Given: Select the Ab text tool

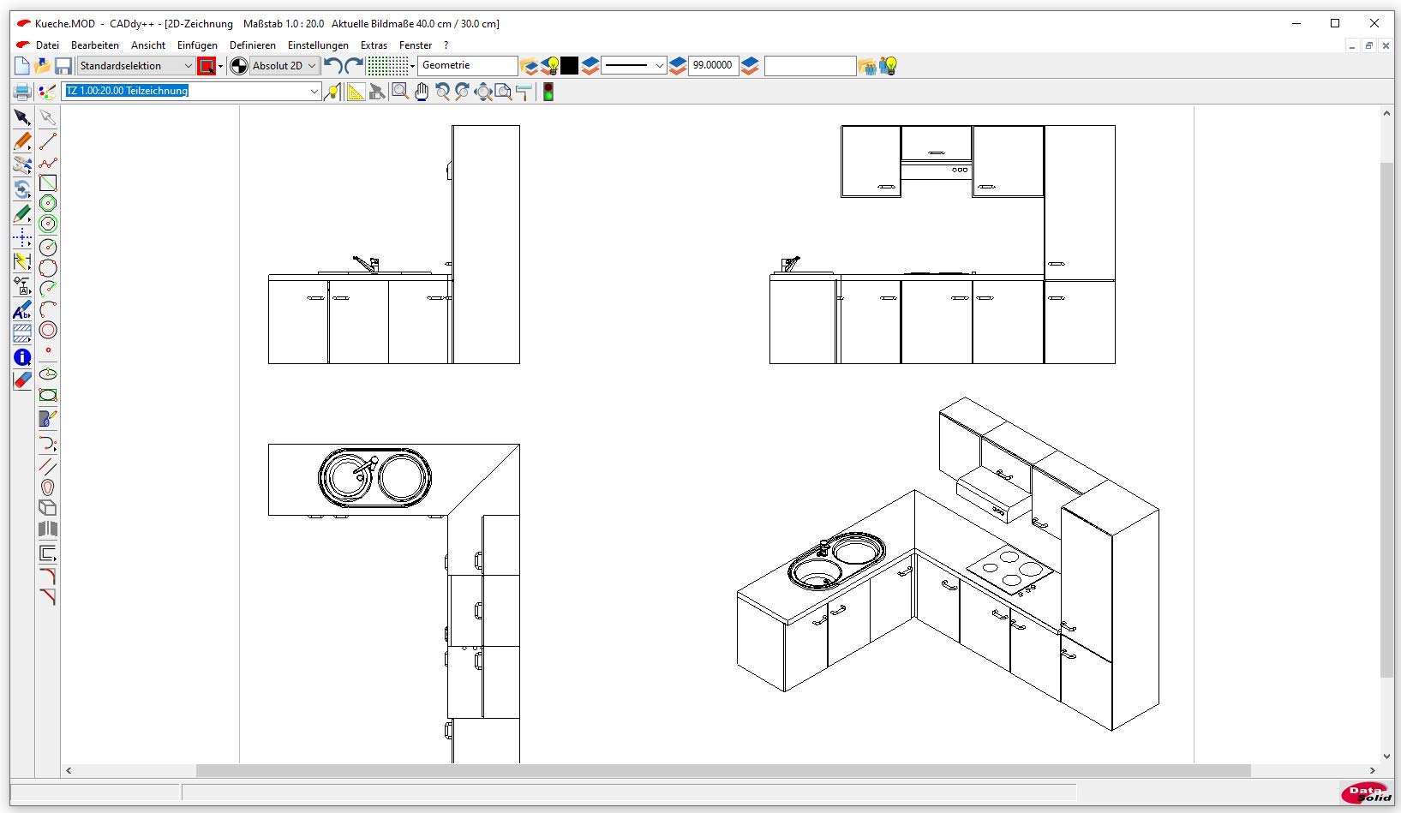Looking at the screenshot, I should (22, 310).
